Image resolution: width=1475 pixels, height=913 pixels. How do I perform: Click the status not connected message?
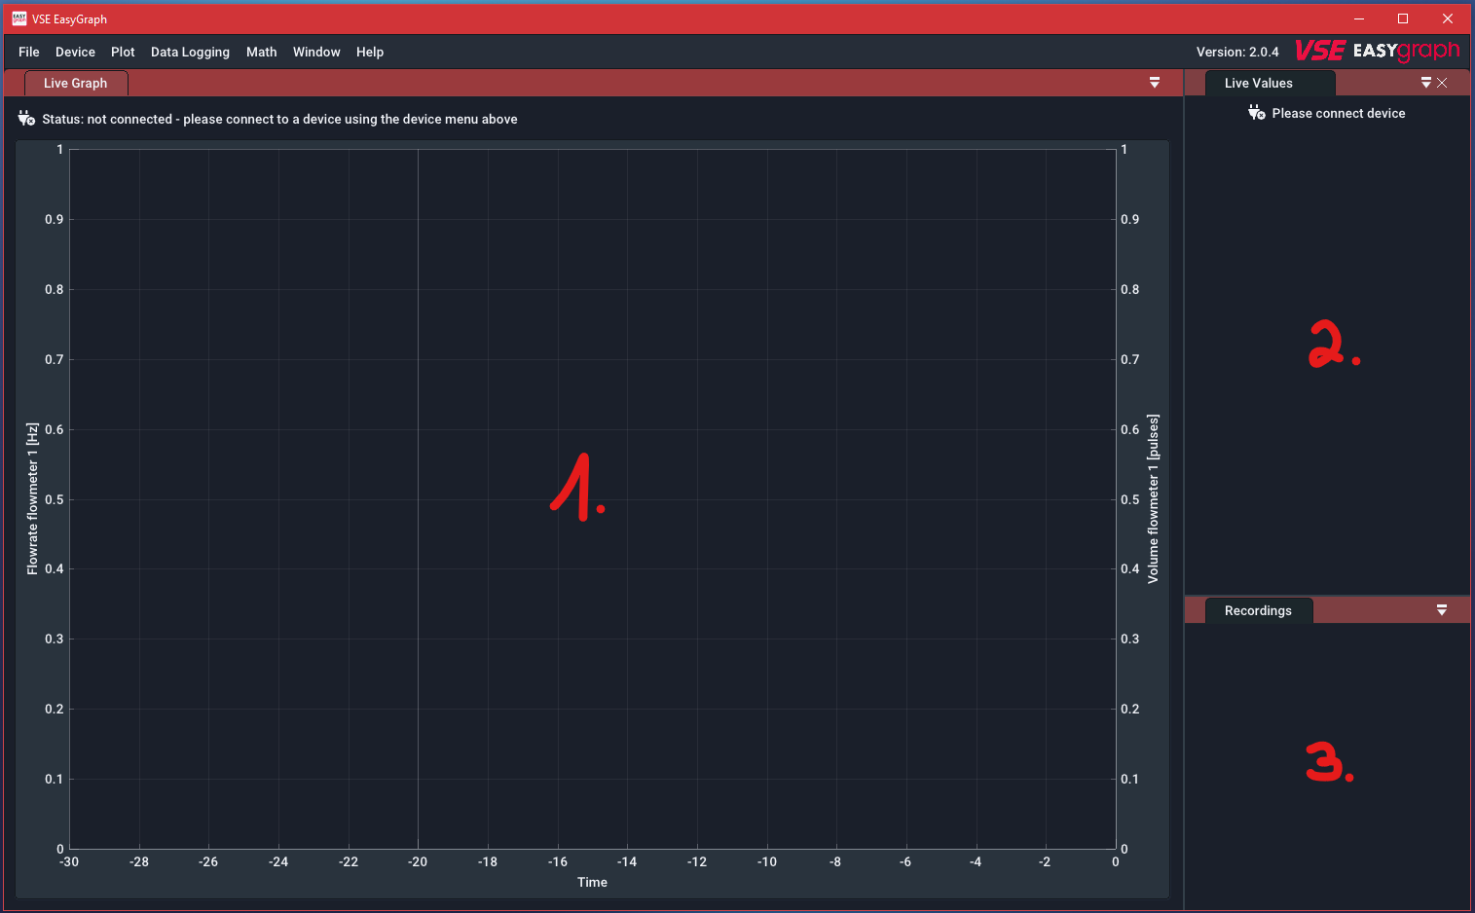coord(279,119)
